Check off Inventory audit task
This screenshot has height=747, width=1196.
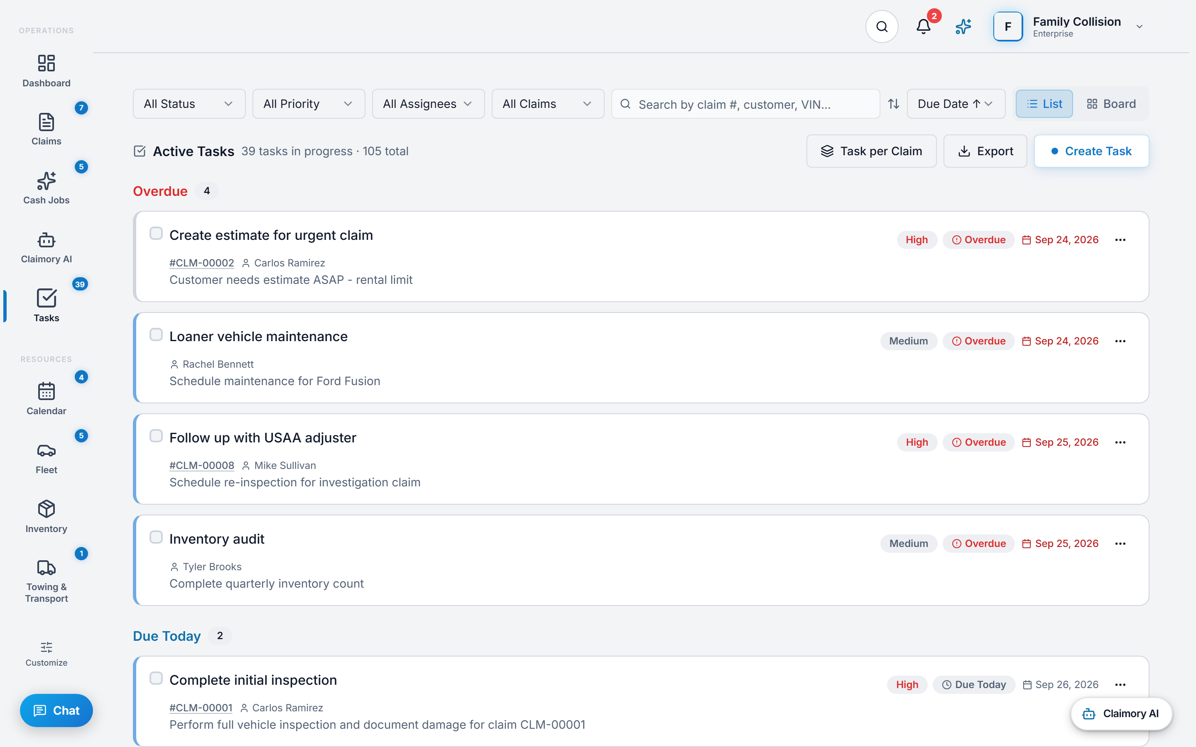(156, 537)
